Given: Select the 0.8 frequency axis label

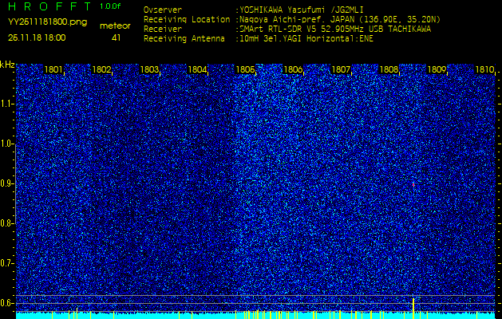Looking at the screenshot, I should pyautogui.click(x=7, y=223).
